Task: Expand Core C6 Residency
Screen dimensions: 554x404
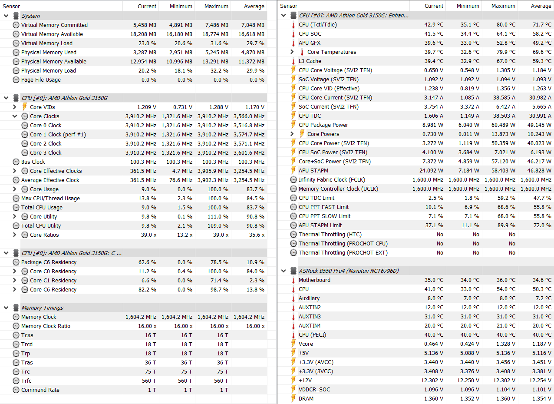Action: [15, 290]
